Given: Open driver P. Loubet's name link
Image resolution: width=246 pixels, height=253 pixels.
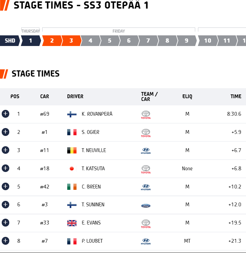Looking at the screenshot, I should (92, 241).
